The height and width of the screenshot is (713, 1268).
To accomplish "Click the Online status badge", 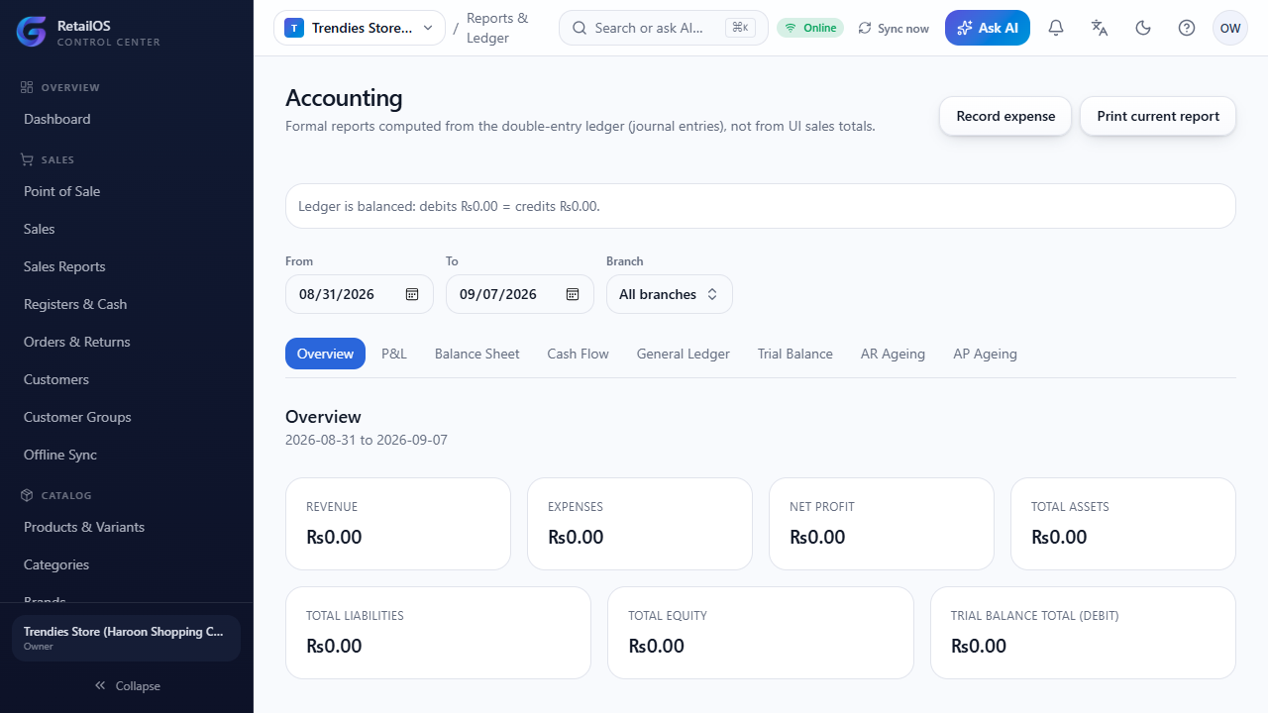I will coord(810,28).
